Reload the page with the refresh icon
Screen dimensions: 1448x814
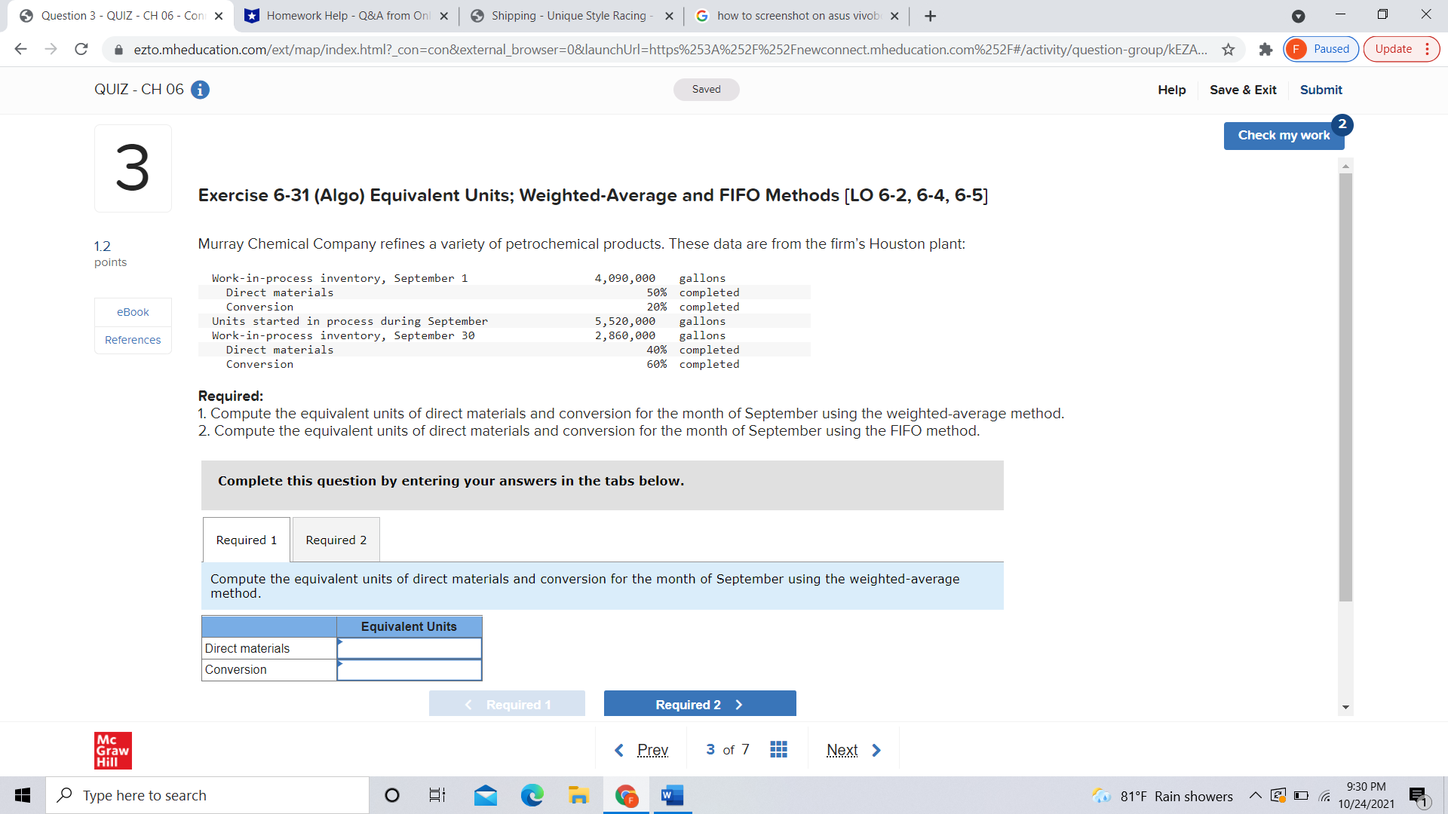81,49
